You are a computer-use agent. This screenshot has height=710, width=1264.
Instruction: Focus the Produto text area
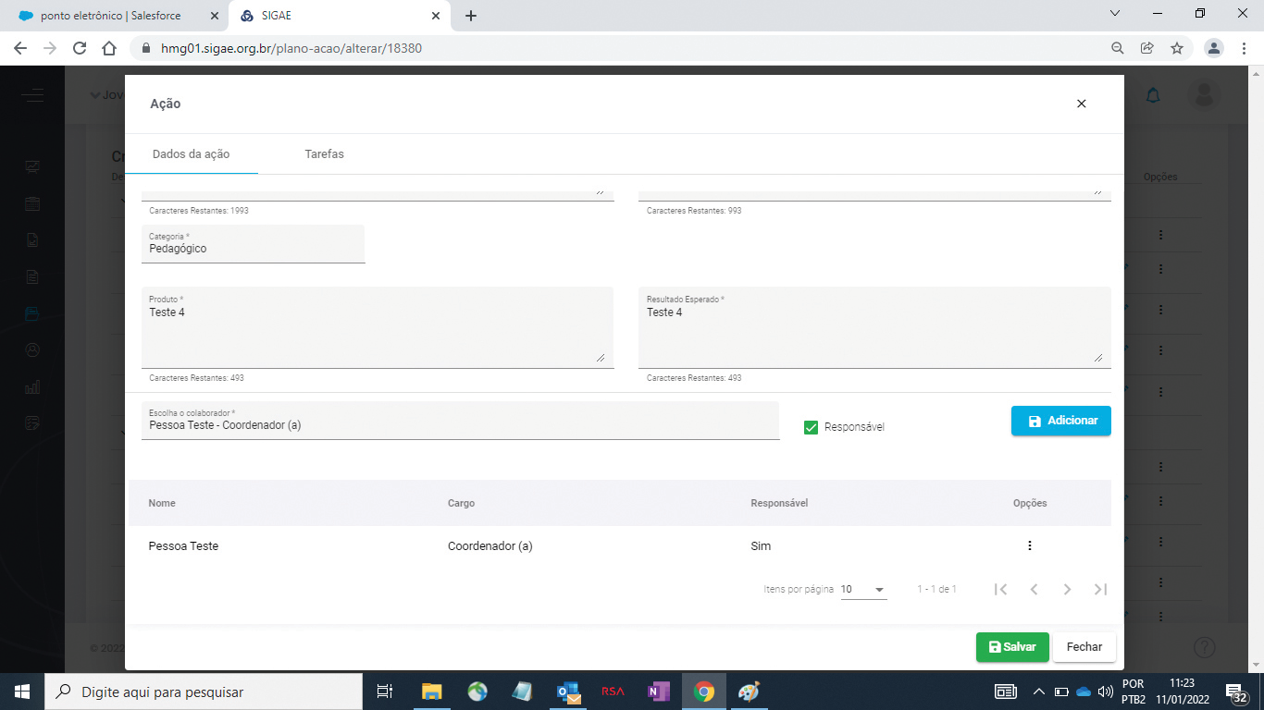click(378, 327)
